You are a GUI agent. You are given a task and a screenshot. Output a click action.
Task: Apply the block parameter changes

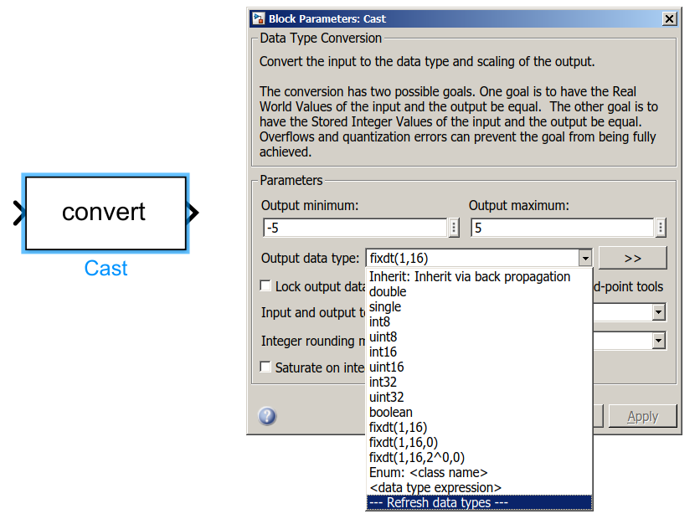click(x=642, y=416)
